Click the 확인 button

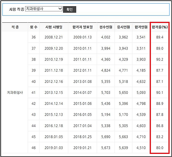tap(69, 9)
